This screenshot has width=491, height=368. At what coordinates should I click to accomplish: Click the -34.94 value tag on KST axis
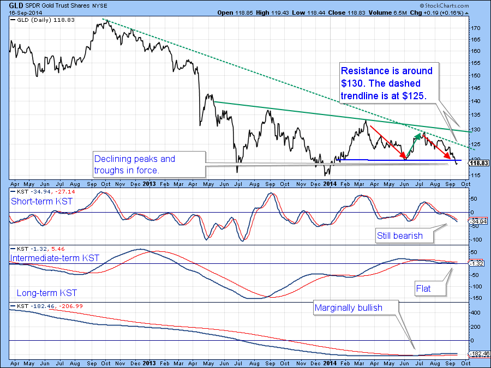click(478, 221)
